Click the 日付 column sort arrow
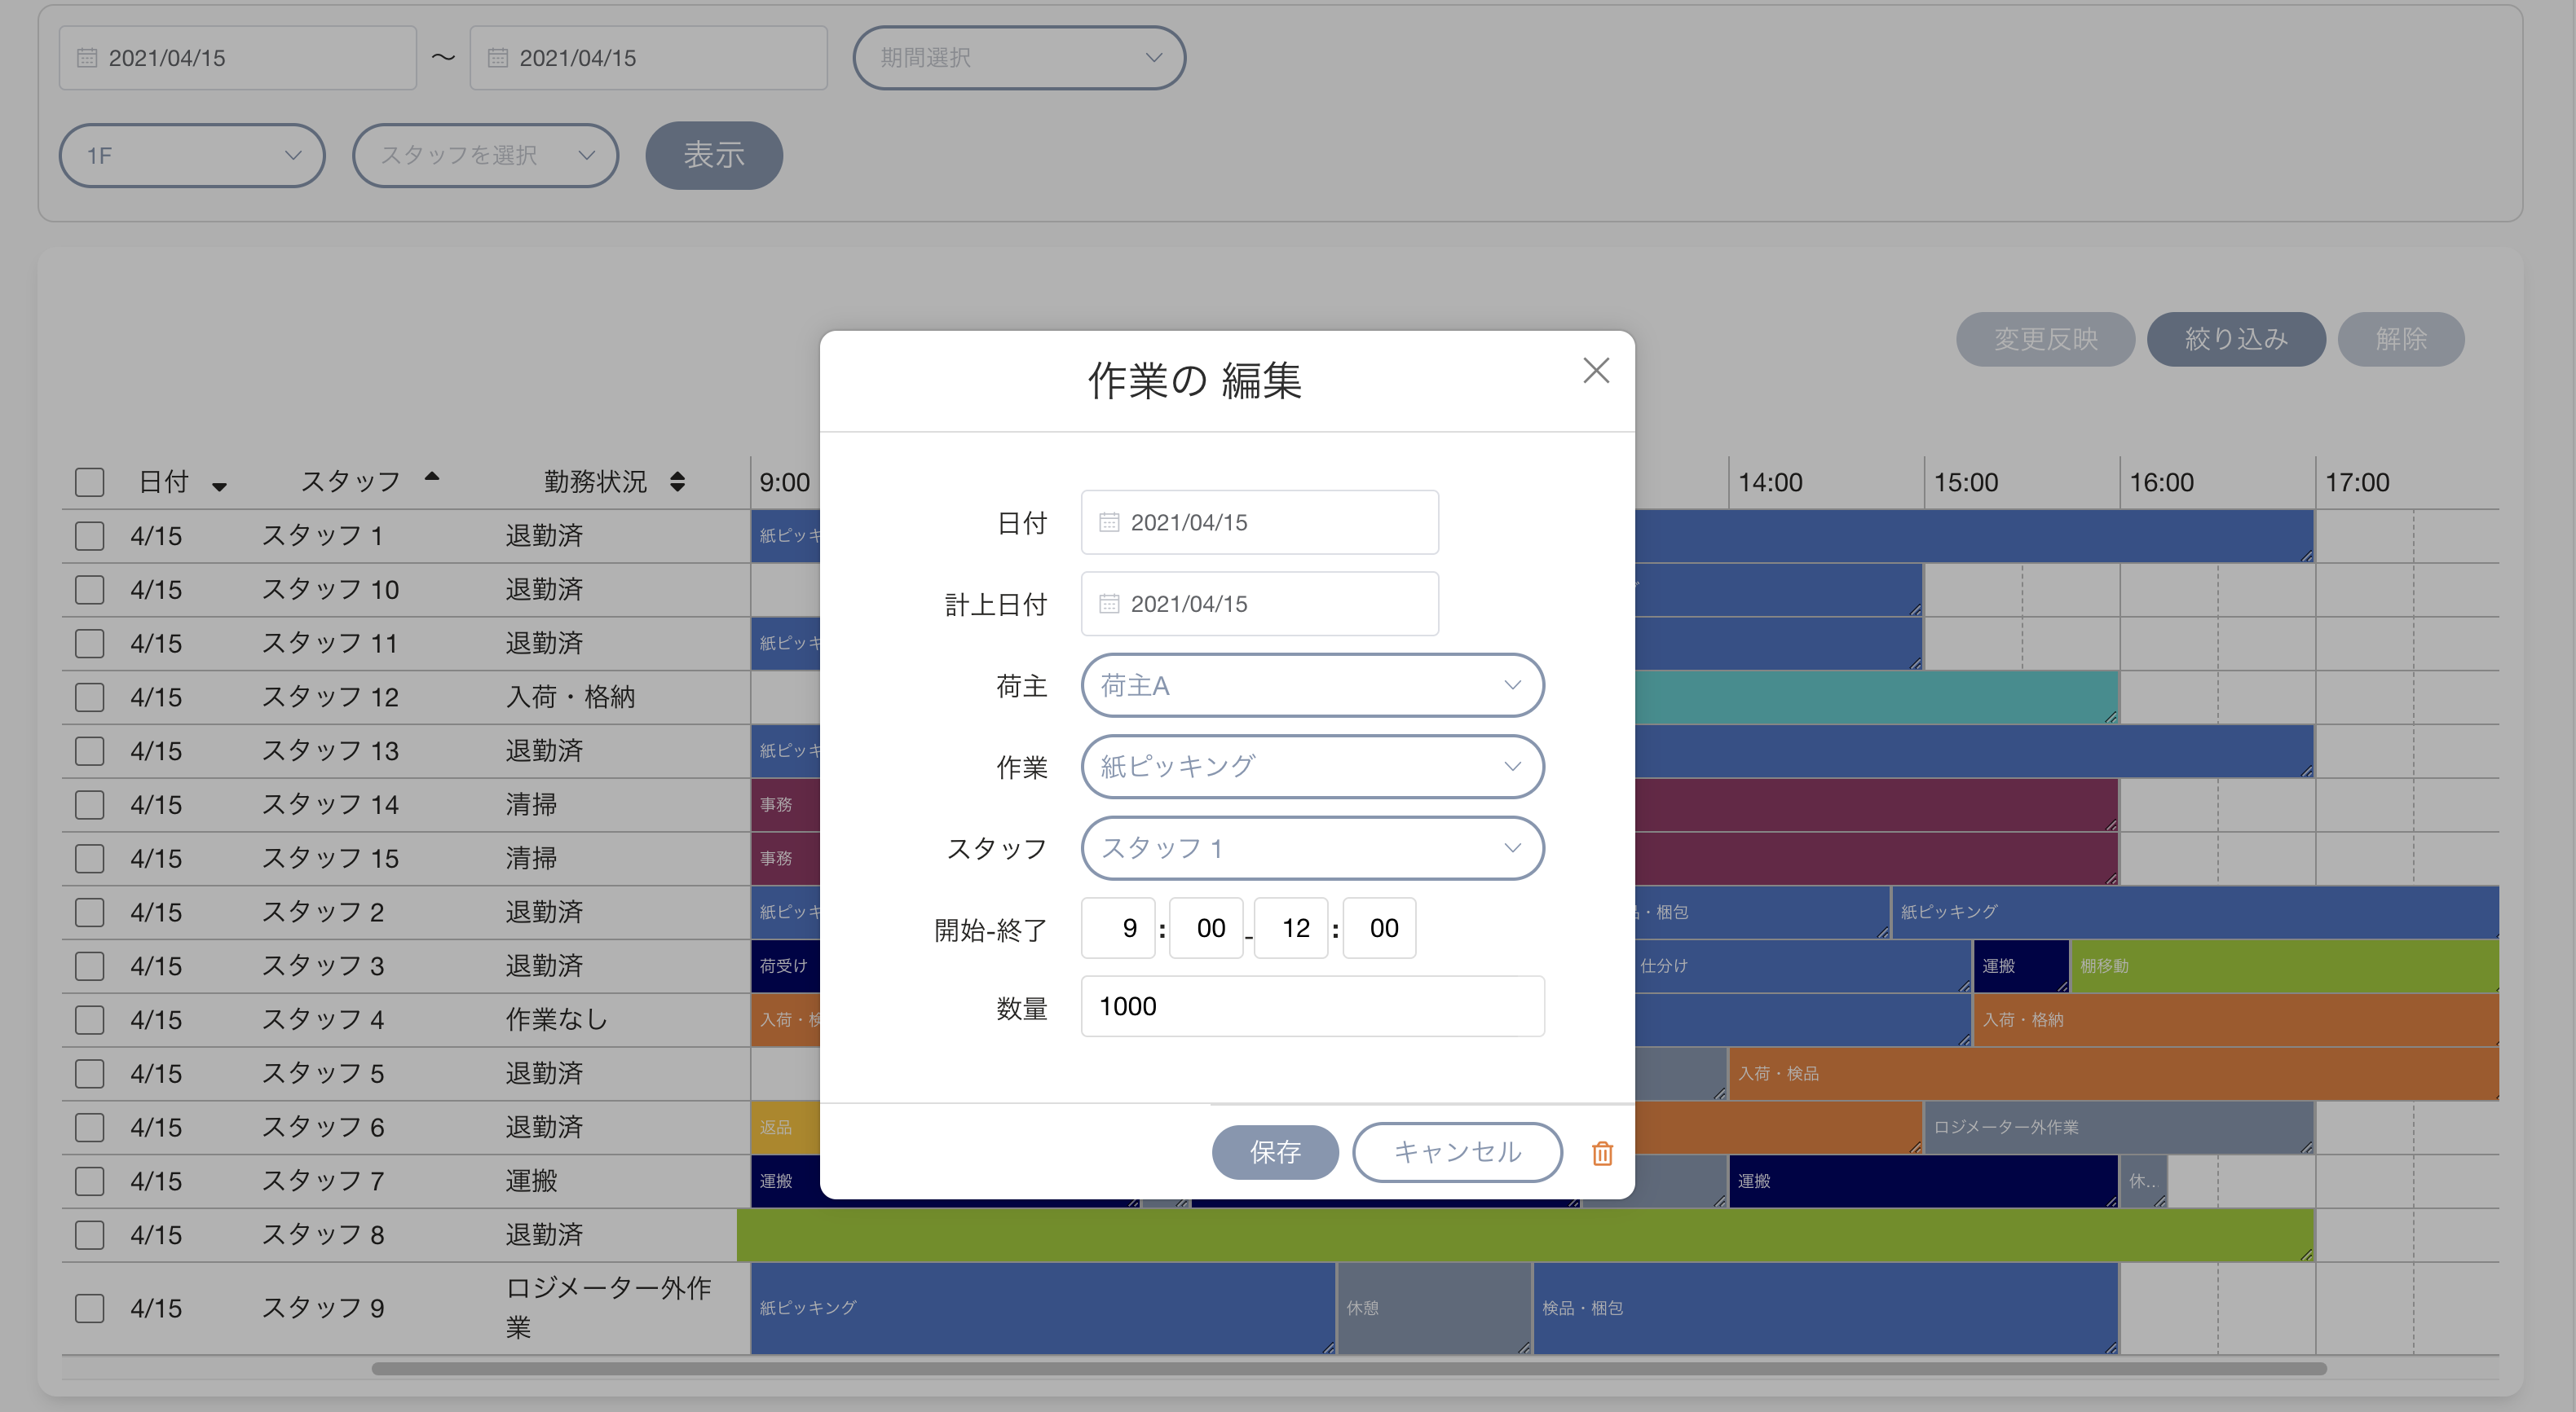Image resolution: width=2576 pixels, height=1412 pixels. click(x=219, y=486)
